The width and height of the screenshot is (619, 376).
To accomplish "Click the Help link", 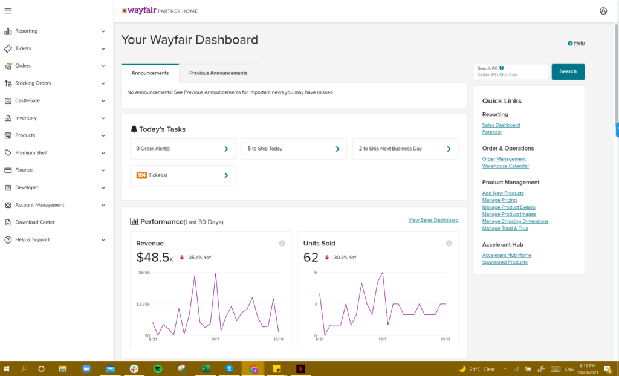I will click(x=579, y=43).
